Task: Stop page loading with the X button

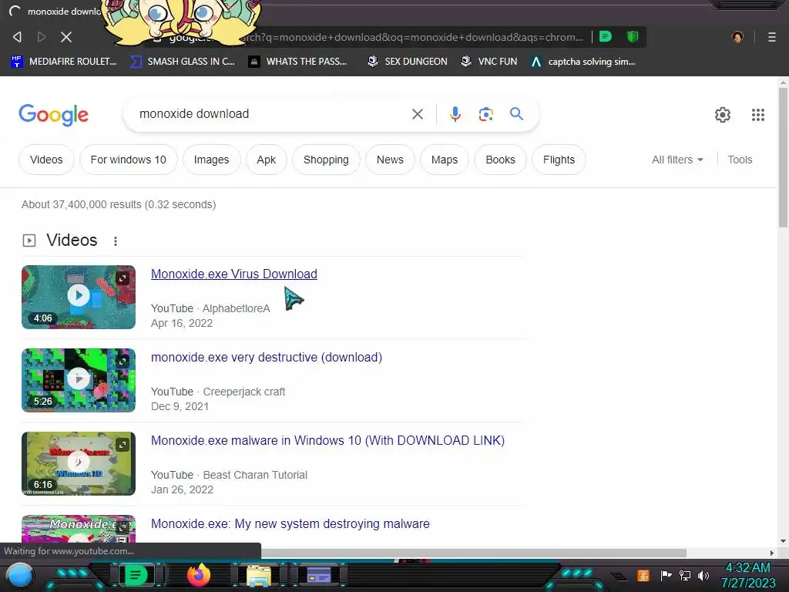Action: pyautogui.click(x=66, y=37)
